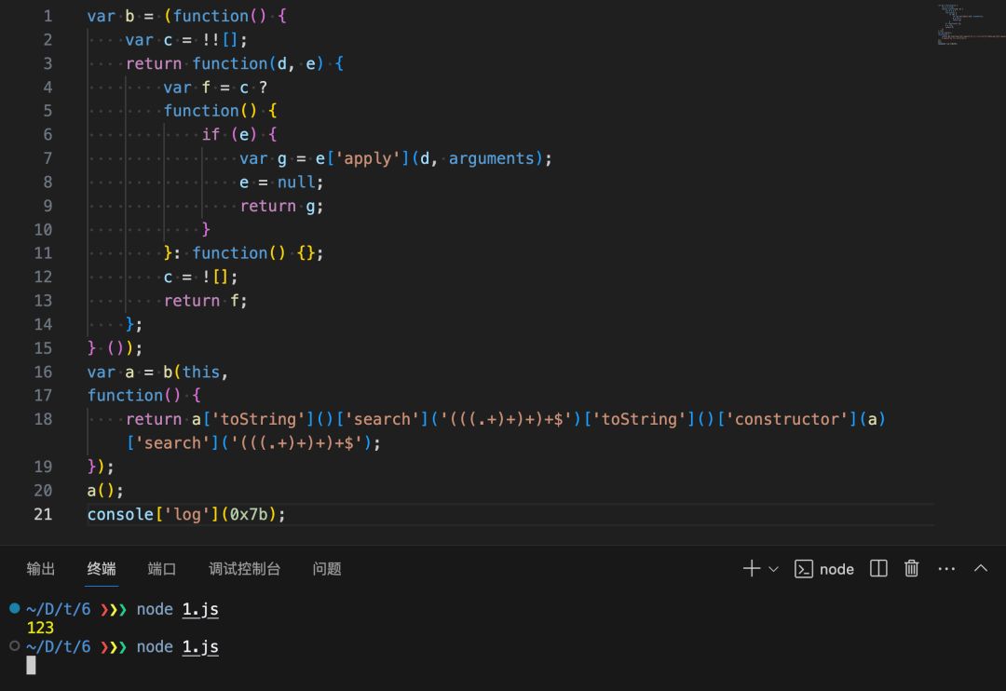Open the 端口 tab
Screen dimensions: 1006x691
pos(162,569)
